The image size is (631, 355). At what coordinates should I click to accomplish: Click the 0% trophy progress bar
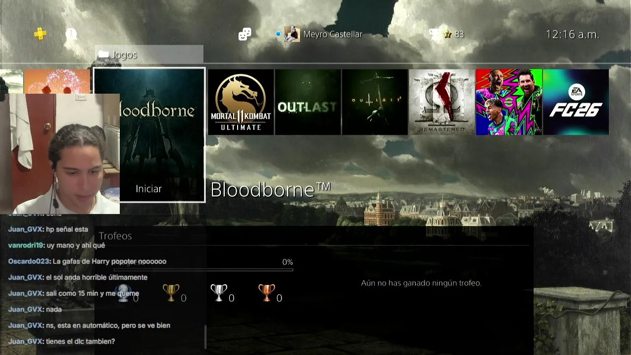click(x=204, y=269)
